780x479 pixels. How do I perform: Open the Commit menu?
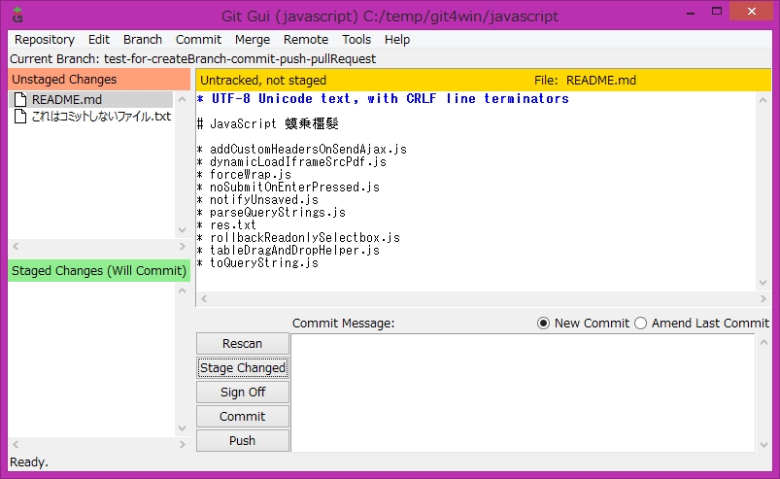coord(198,39)
